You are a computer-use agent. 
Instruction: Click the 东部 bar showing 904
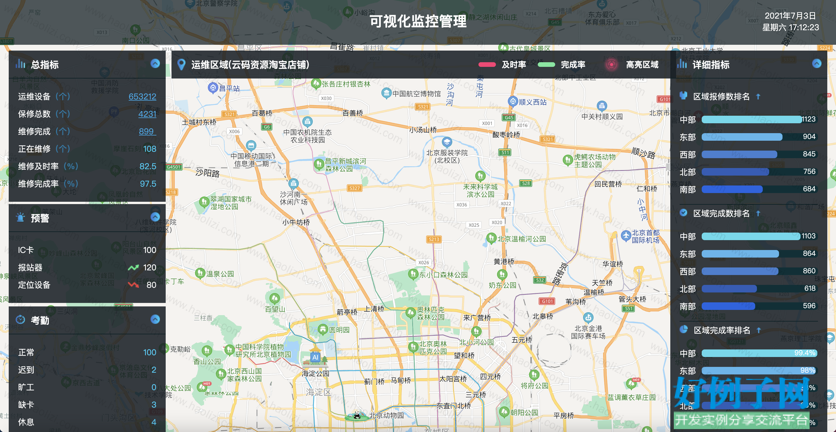tap(742, 137)
